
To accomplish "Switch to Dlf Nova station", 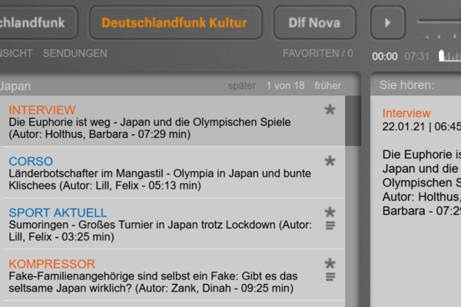I will (x=314, y=22).
